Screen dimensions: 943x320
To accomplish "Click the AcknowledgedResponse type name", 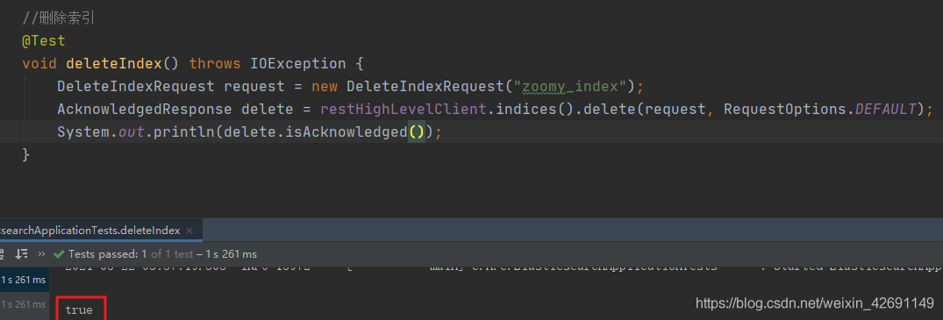I will pos(145,109).
